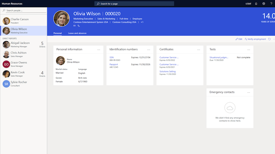Screen dimensions: 275x154
Task: Click the Search for a page field
Action: pyautogui.click(x=126, y=3)
